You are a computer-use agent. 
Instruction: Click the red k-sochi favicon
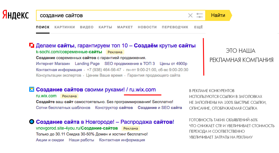(x=31, y=46)
